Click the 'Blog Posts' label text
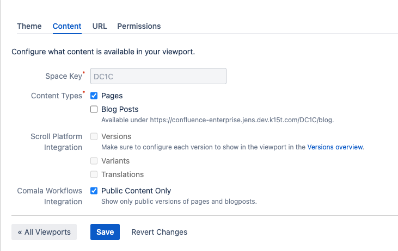 click(x=120, y=109)
